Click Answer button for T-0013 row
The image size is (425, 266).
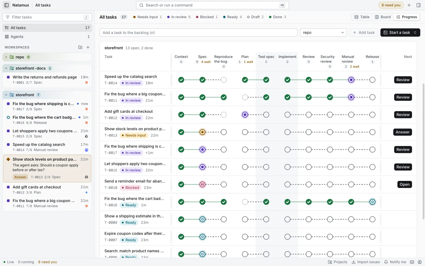pyautogui.click(x=402, y=132)
